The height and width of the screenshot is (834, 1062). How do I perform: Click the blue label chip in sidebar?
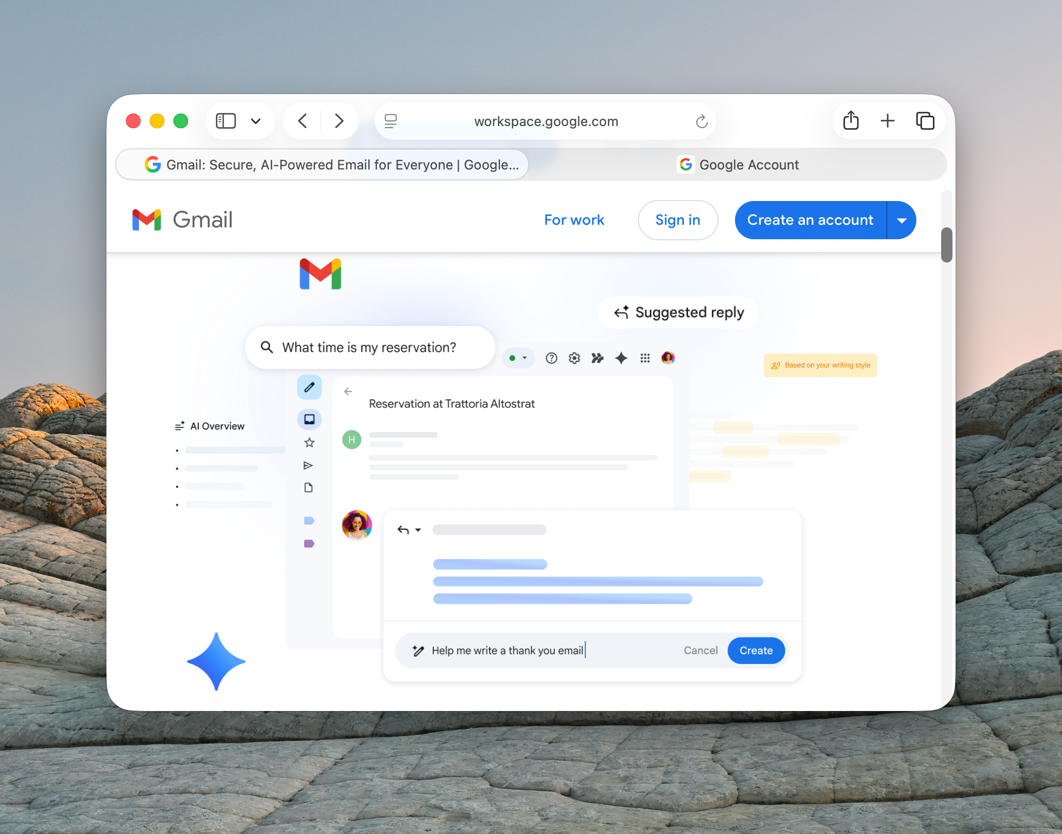pos(308,520)
